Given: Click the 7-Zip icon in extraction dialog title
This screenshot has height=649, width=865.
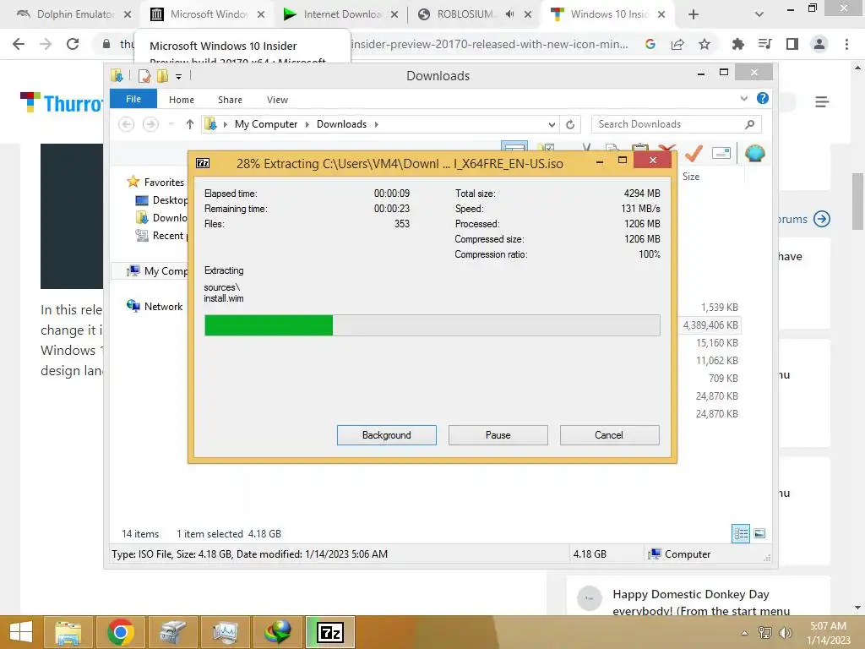Looking at the screenshot, I should click(x=203, y=163).
